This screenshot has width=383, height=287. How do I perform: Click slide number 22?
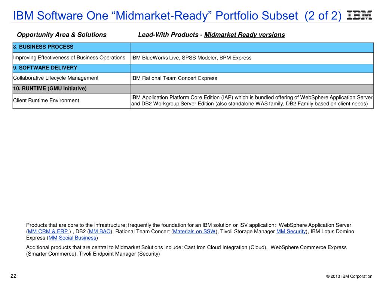(13, 276)
